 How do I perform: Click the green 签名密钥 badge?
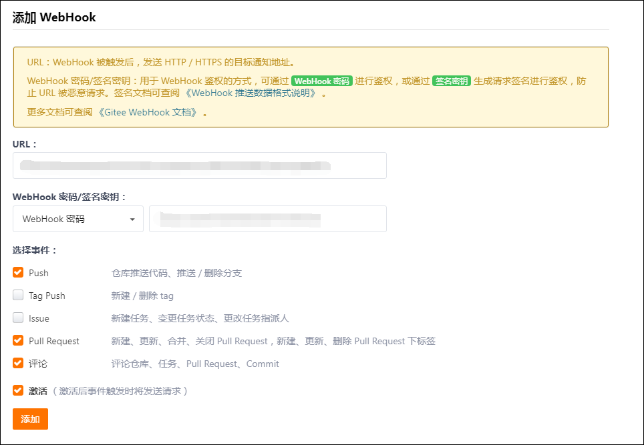point(452,81)
